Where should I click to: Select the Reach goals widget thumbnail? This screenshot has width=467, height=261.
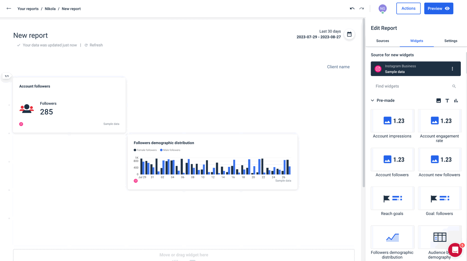[x=392, y=198]
